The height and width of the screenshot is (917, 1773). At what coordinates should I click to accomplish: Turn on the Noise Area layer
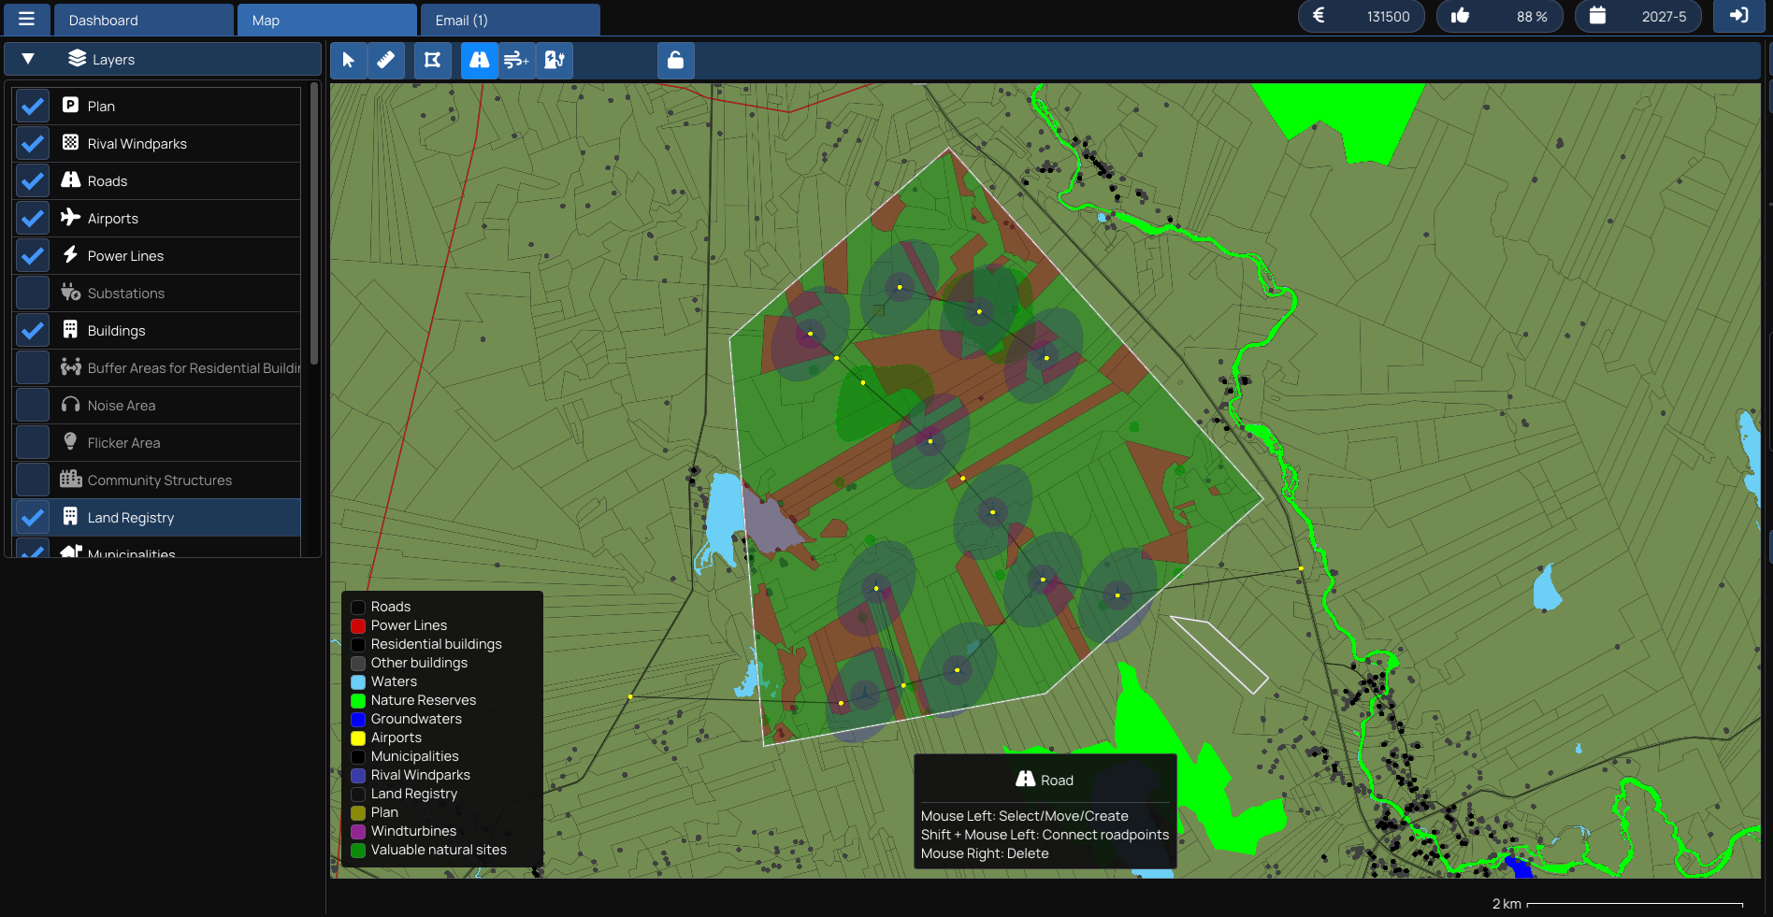tap(33, 406)
